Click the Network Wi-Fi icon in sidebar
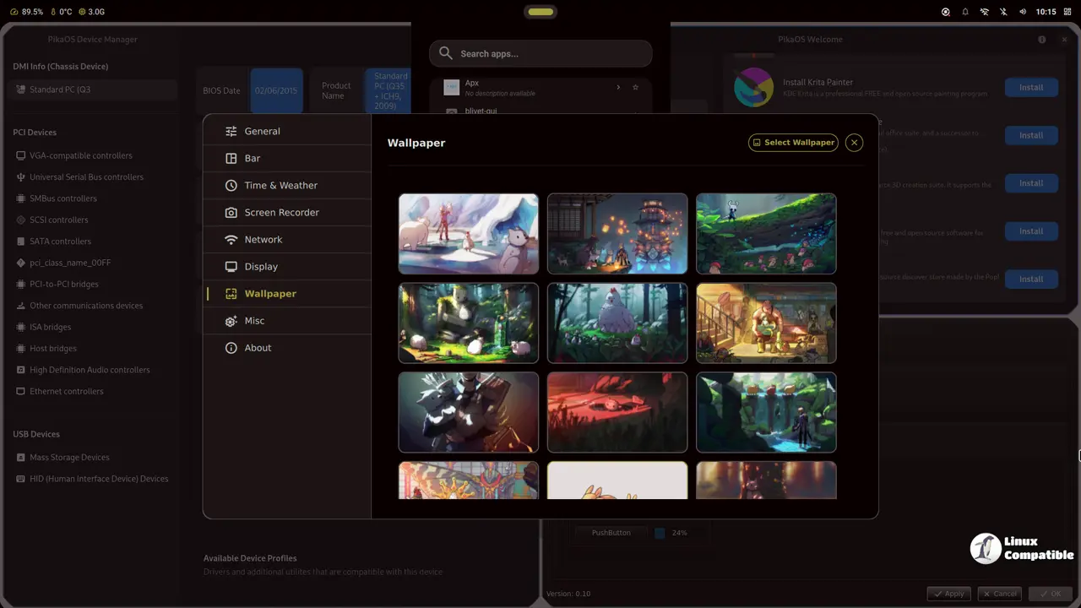Image resolution: width=1081 pixels, height=608 pixels. tap(231, 240)
